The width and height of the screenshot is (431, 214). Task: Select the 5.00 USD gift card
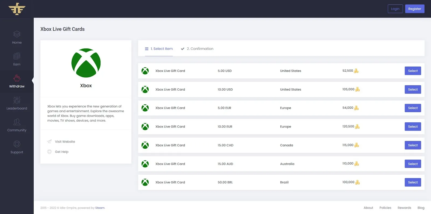(413, 71)
